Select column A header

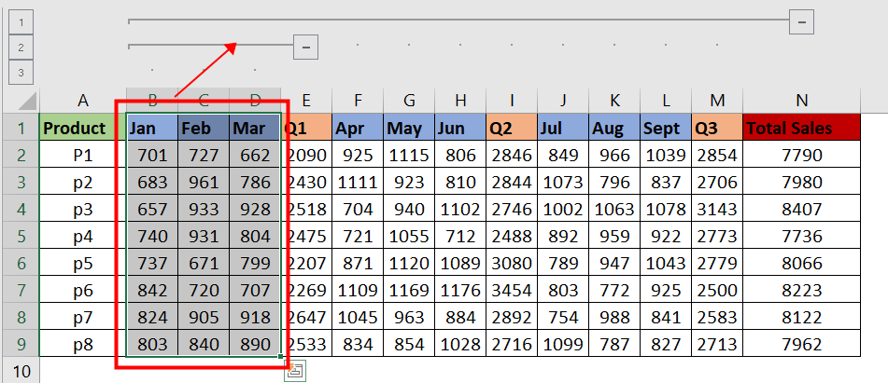tap(83, 101)
